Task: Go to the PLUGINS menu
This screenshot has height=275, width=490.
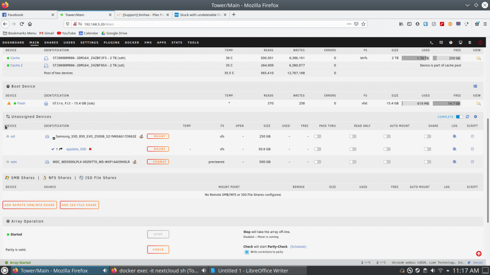Action: pos(112,42)
